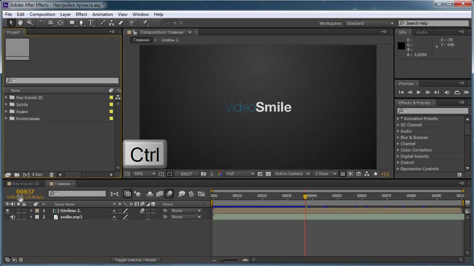Select the Roto Brush tool
The width and height of the screenshot is (474, 266).
point(133,23)
